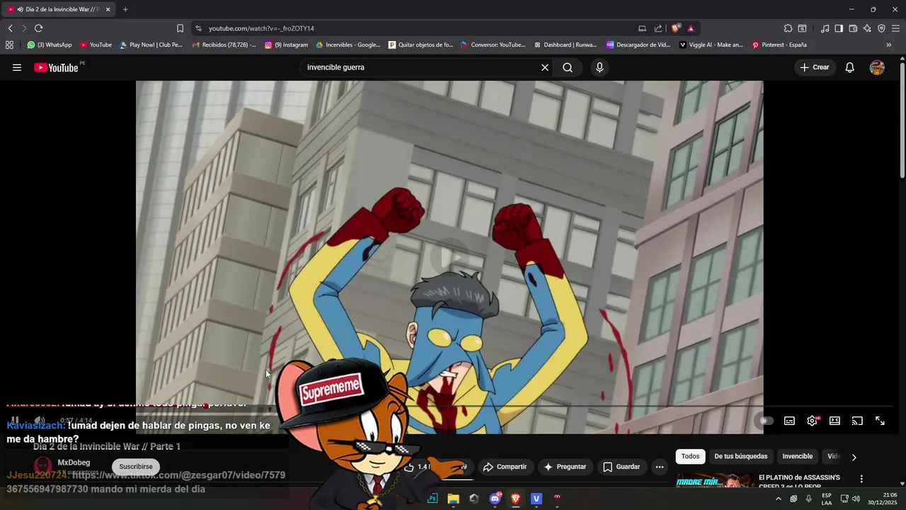Open the 'Viggle AI' bookmark

coord(711,45)
